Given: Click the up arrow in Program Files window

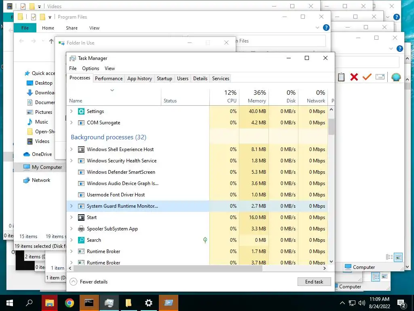Looking at the screenshot, I should point(51,41).
